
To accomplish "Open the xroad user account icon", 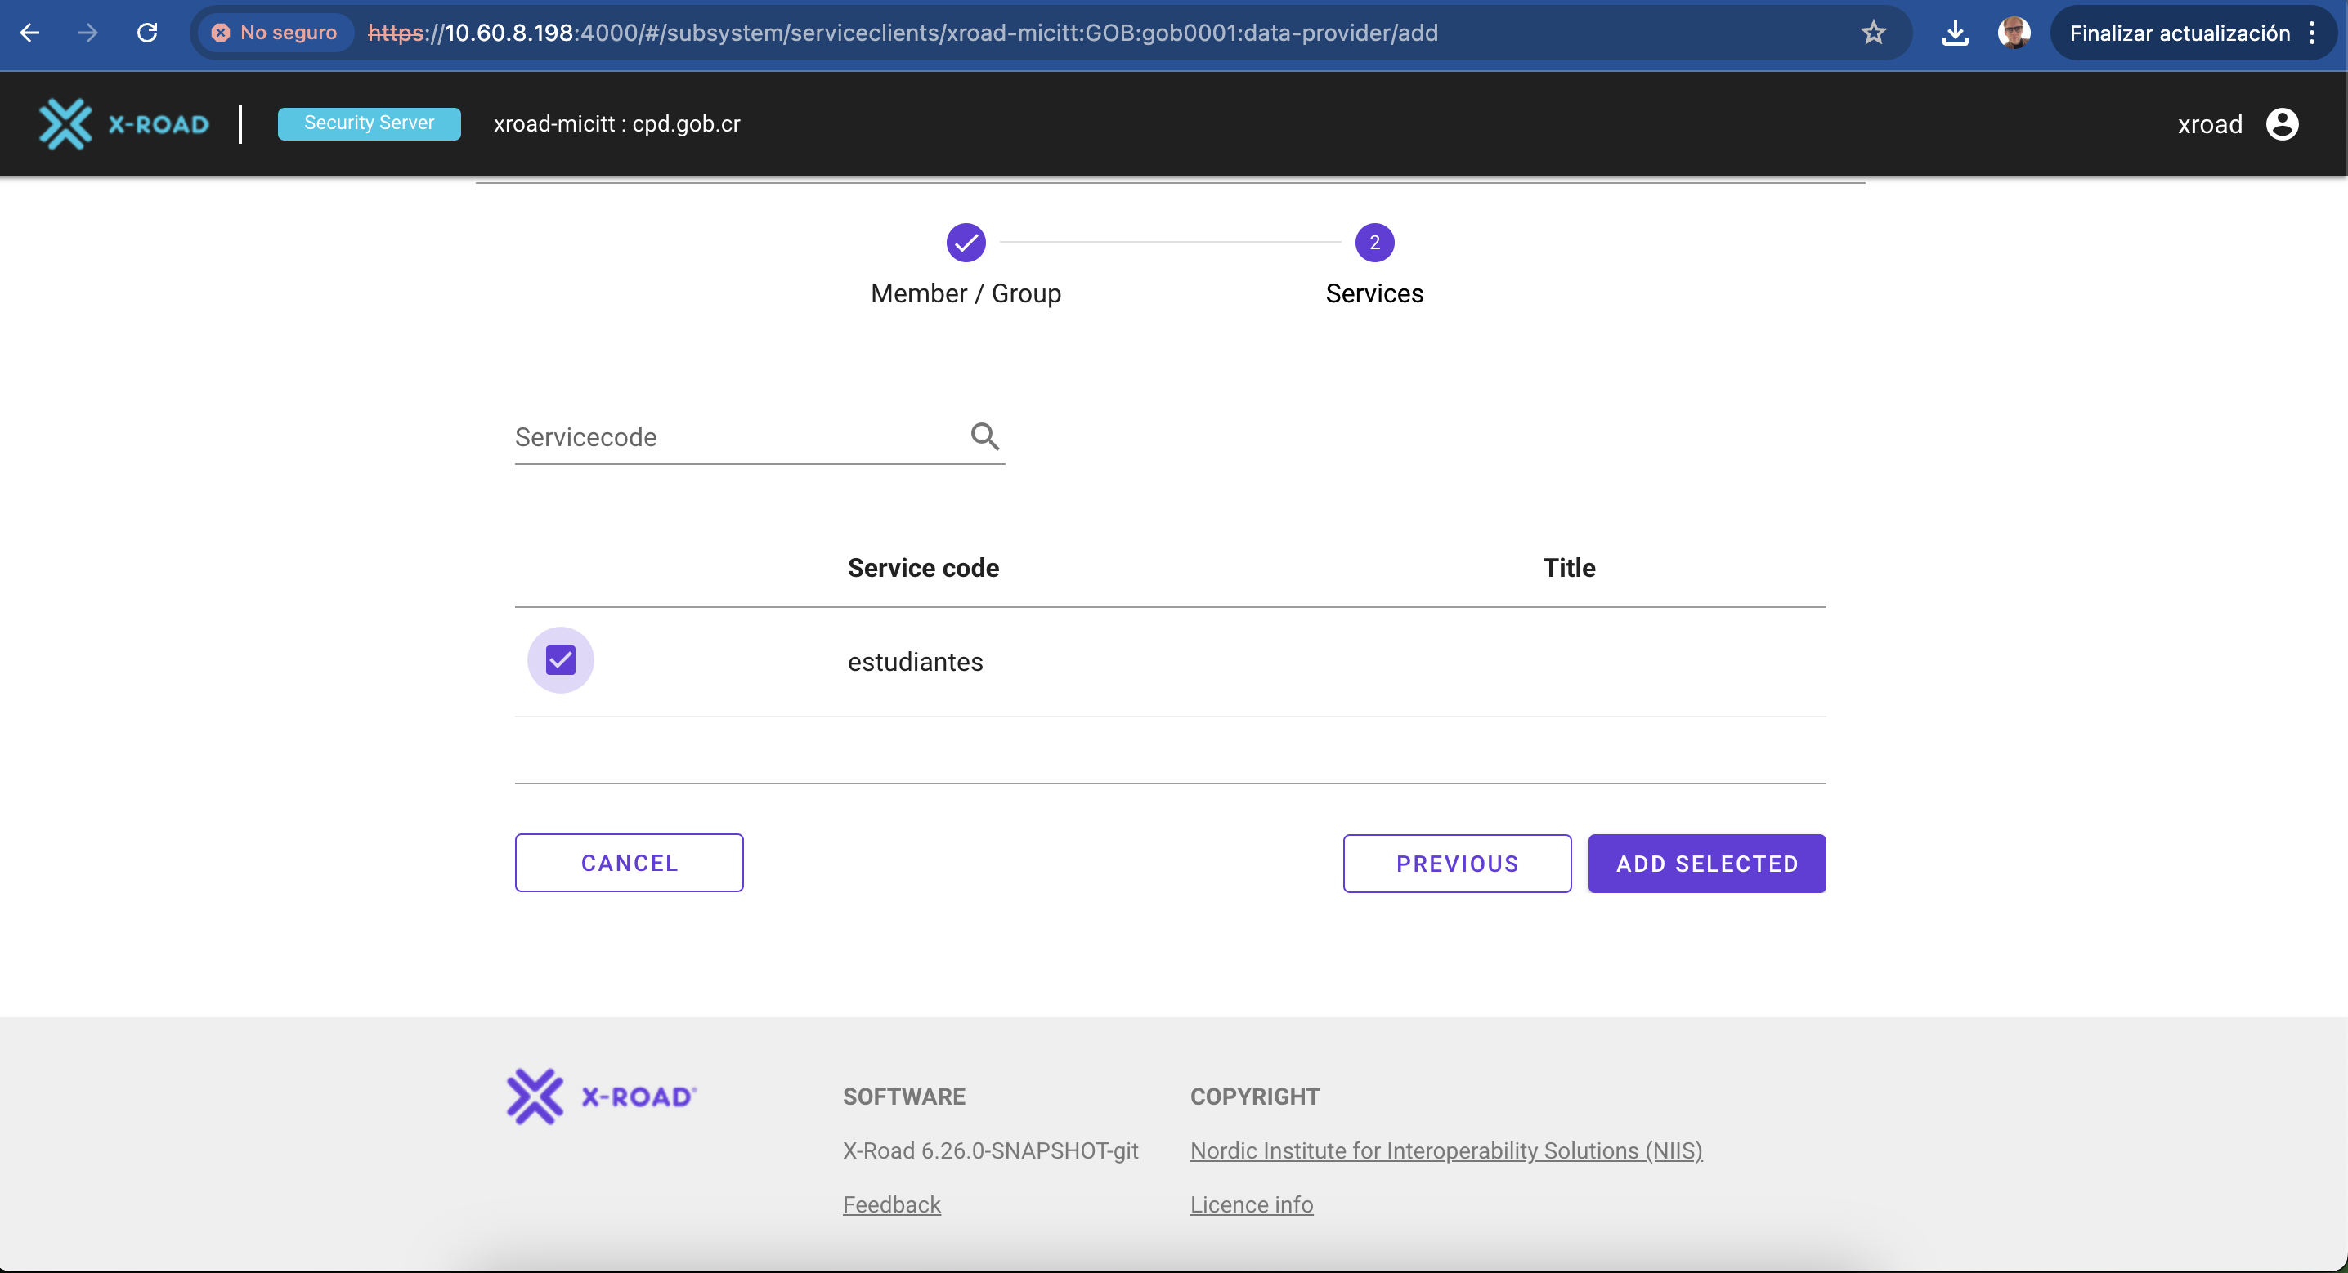I will 2282,124.
